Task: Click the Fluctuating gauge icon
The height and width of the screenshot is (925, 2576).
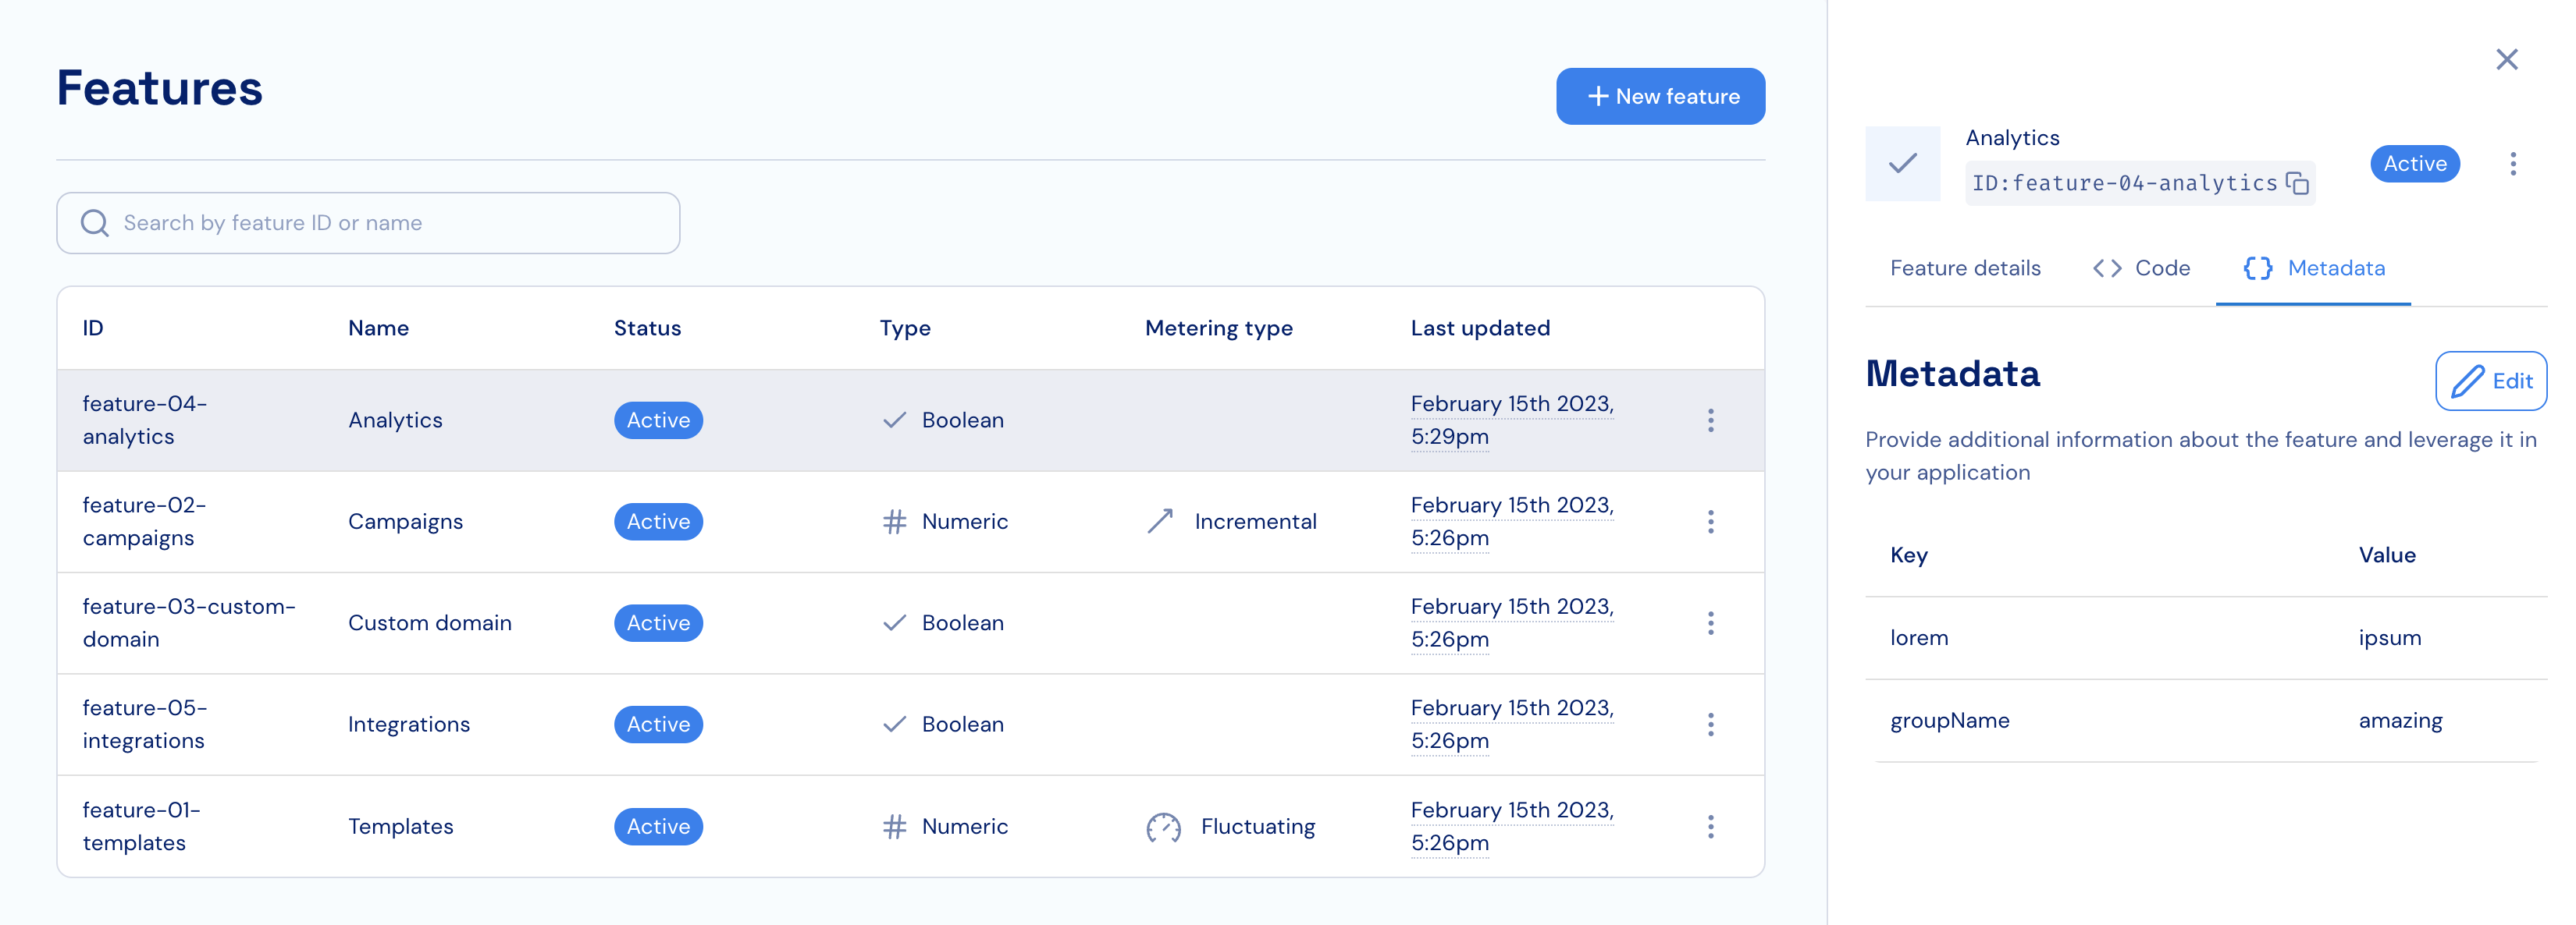Action: tap(1163, 827)
